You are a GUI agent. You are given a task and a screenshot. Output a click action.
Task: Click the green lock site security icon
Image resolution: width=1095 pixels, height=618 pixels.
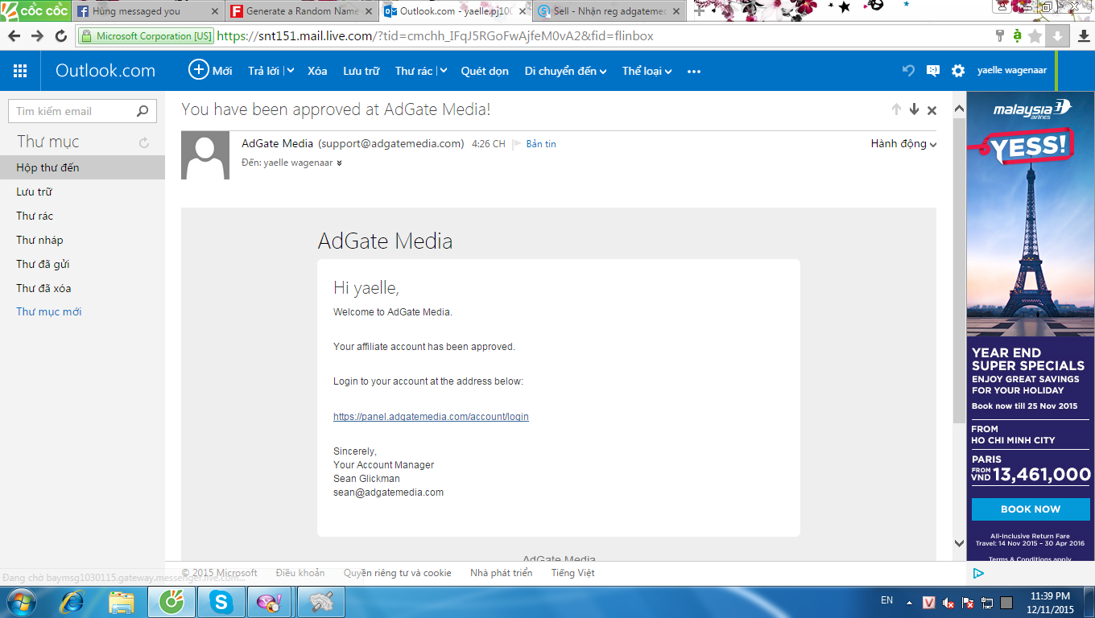[87, 36]
